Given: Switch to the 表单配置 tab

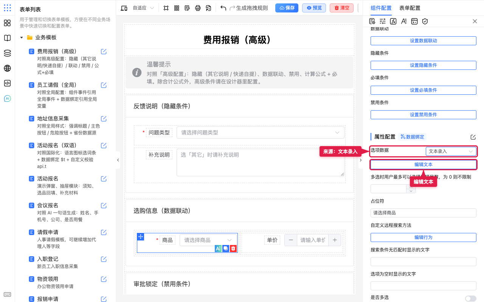Looking at the screenshot, I should [410, 8].
